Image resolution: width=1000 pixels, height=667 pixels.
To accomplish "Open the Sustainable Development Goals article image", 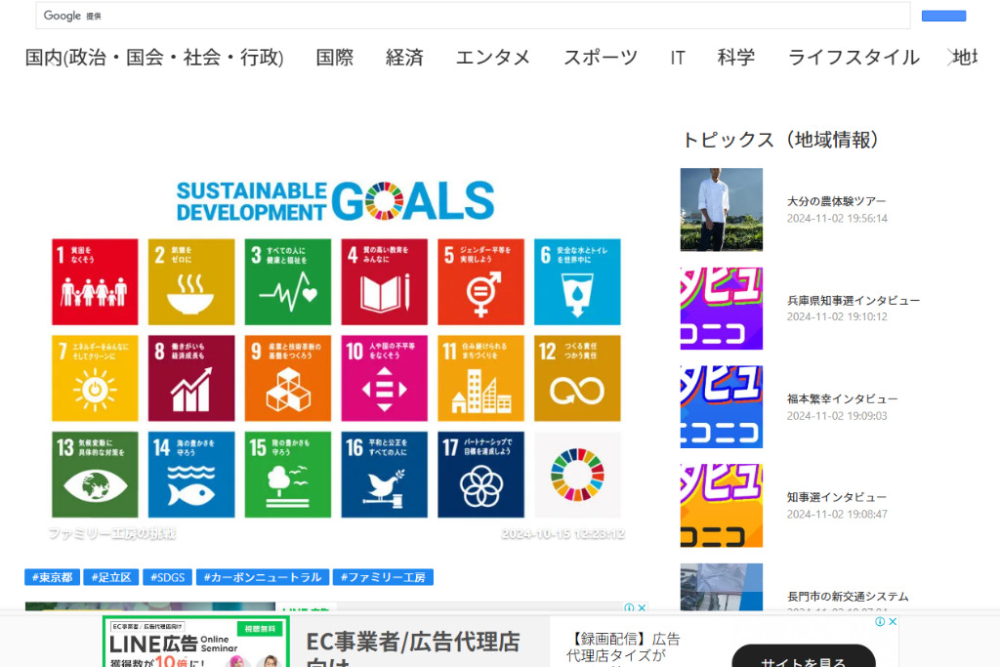I will coord(336,350).
